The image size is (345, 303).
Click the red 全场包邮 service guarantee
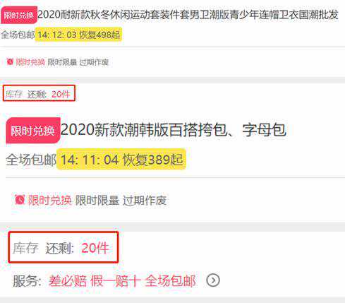(x=170, y=281)
